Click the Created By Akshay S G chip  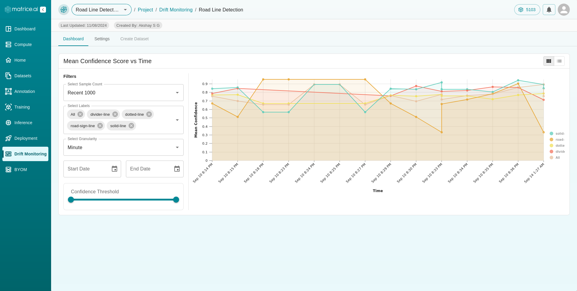click(x=138, y=25)
